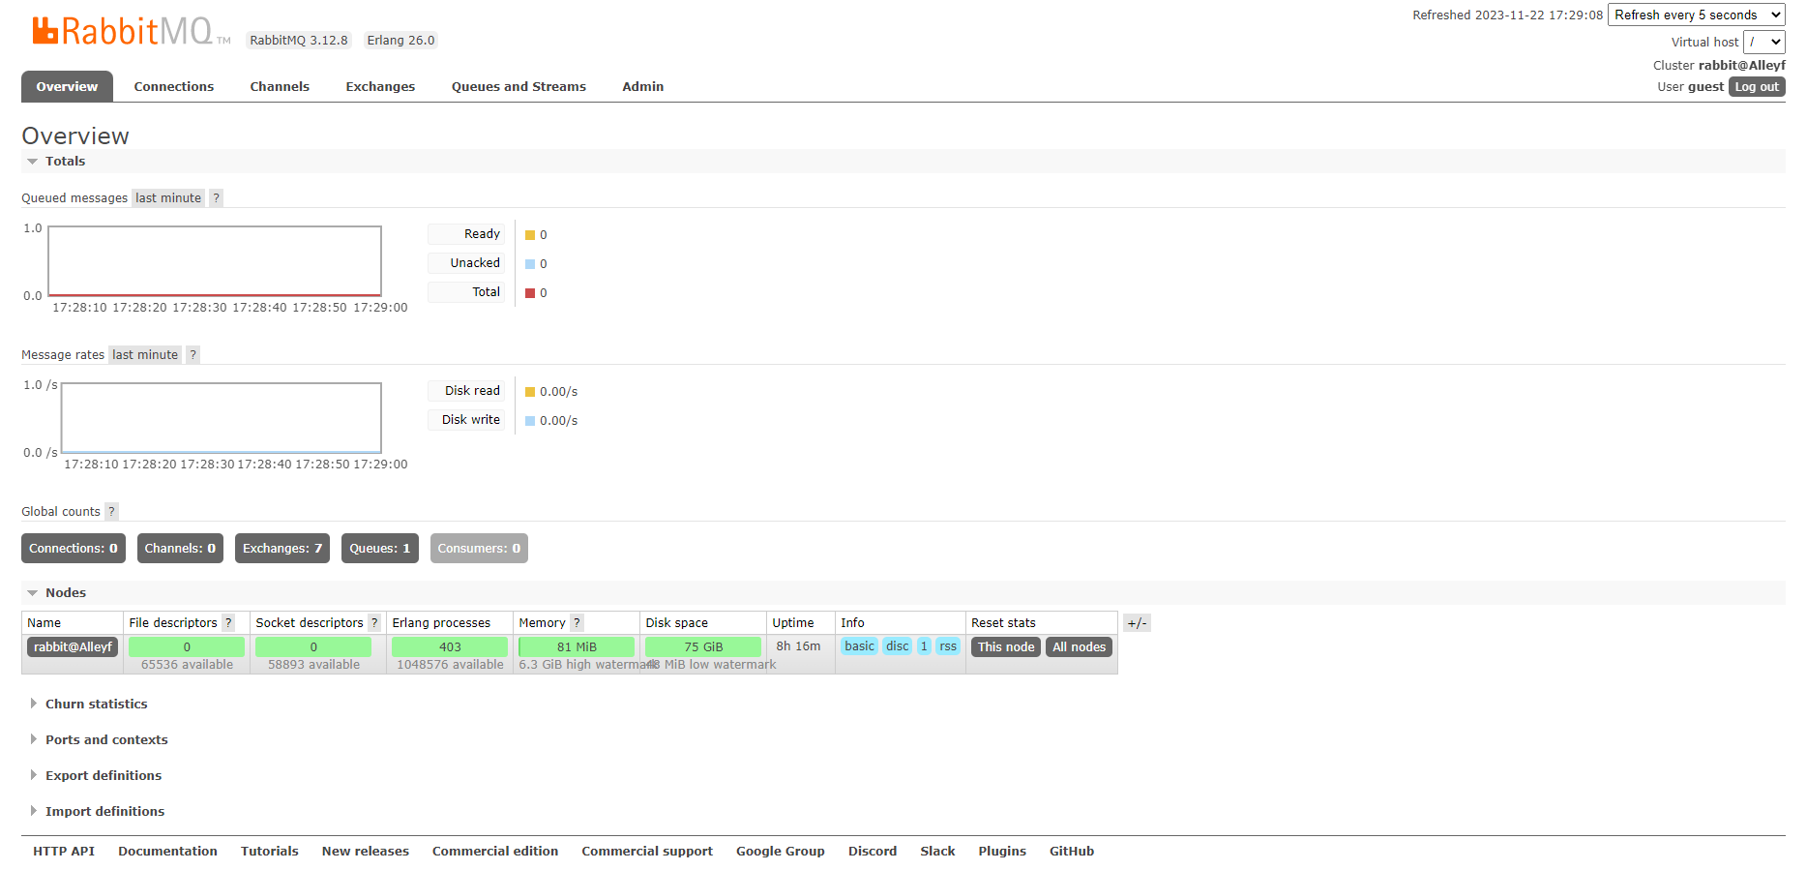
Task: Open the rabbit@Alleyf node link
Action: [73, 647]
